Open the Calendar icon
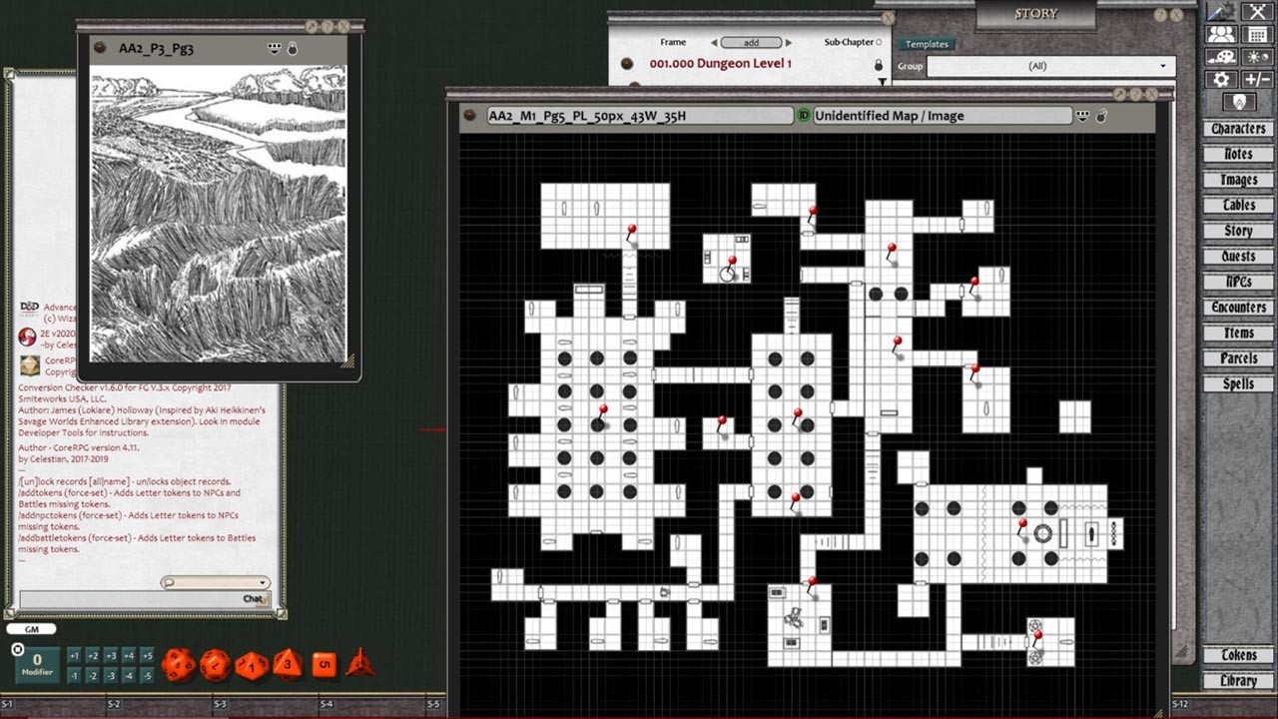Viewport: 1278px width, 719px height. click(x=1257, y=35)
